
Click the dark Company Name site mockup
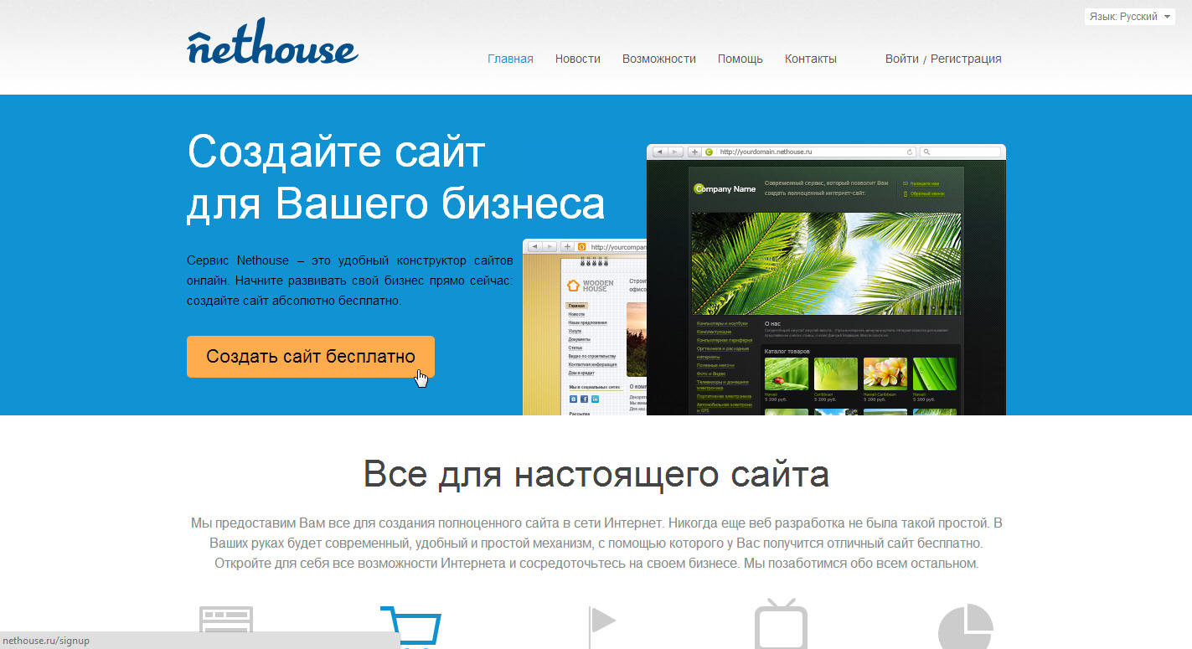coord(826,280)
